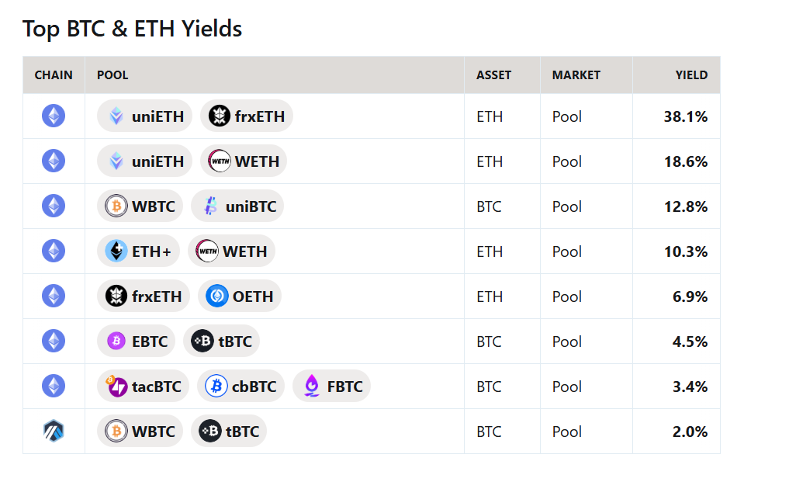Click the Arbitrum chain icon in the bottom row

(x=54, y=431)
